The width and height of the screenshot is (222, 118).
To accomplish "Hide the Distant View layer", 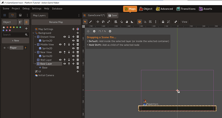I will click(65, 37).
